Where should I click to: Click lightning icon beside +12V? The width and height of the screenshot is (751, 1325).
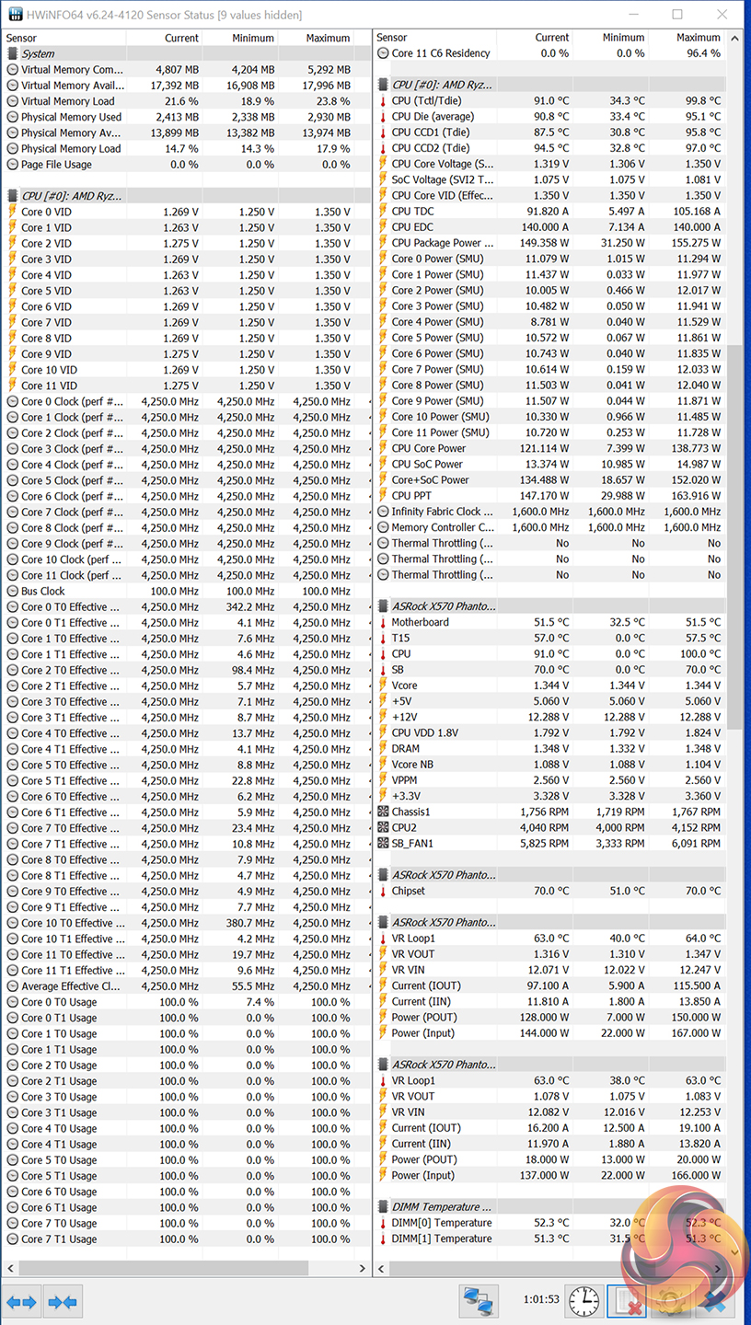tap(383, 718)
